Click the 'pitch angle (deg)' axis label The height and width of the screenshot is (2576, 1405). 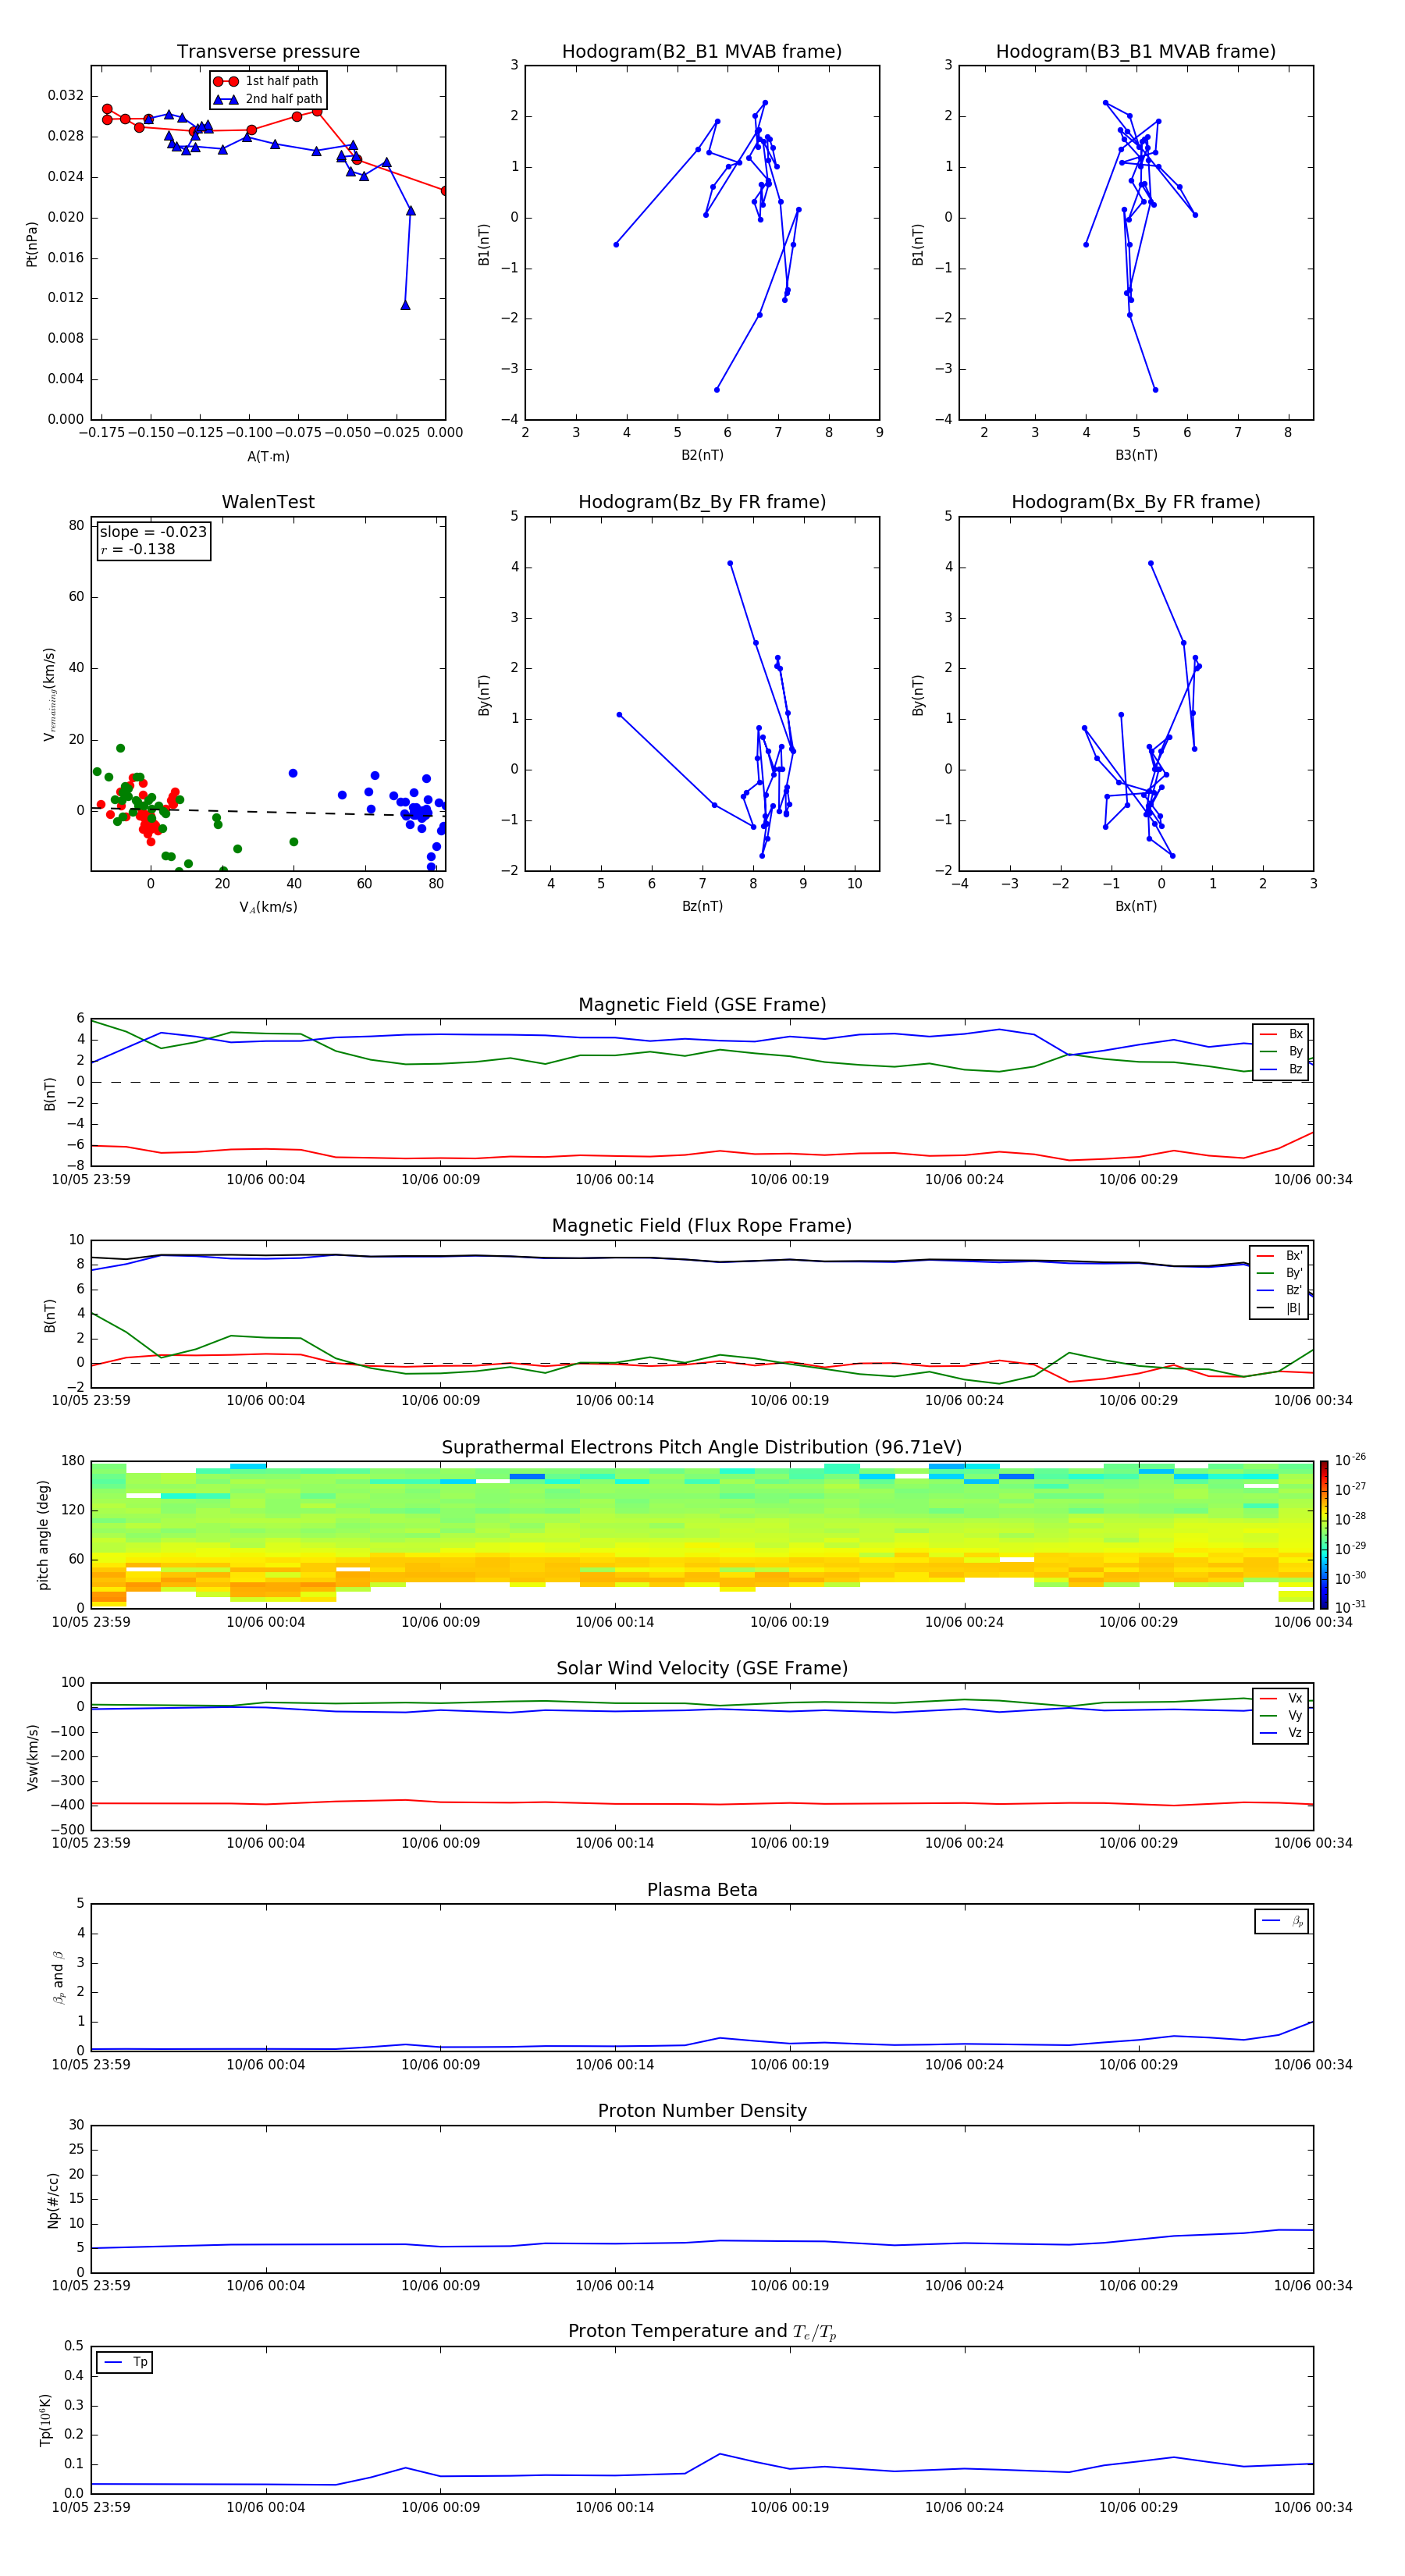(43, 1535)
